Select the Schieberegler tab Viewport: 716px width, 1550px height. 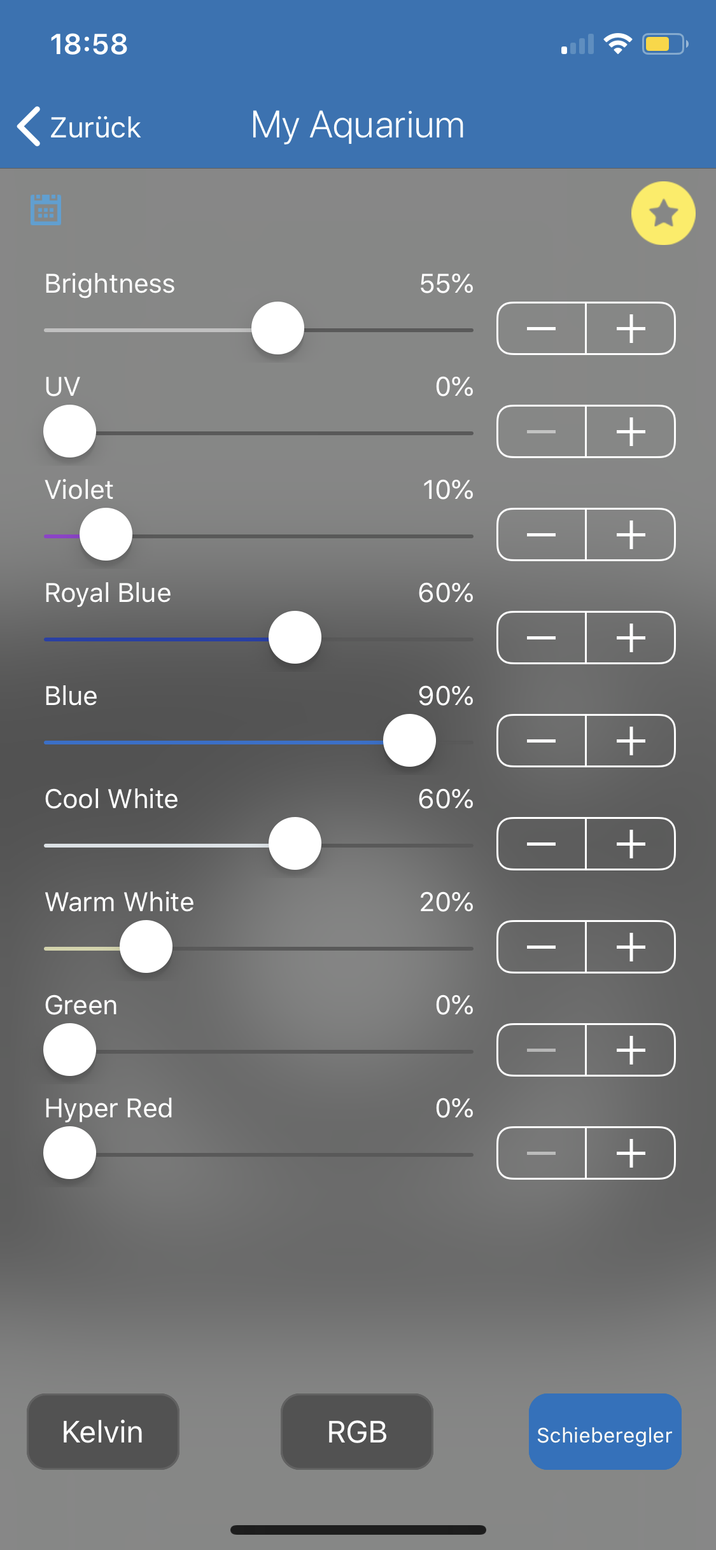[x=605, y=1432]
